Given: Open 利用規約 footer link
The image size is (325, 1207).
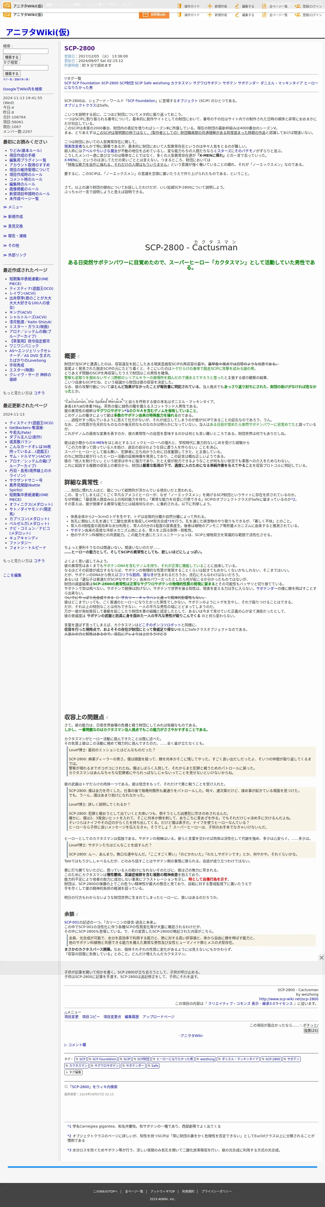Looking at the screenshot, I should [x=188, y=1191].
